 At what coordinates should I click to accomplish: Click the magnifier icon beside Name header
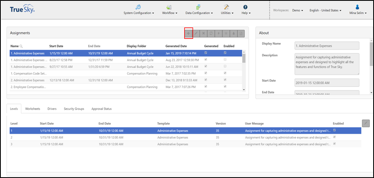point(21,47)
